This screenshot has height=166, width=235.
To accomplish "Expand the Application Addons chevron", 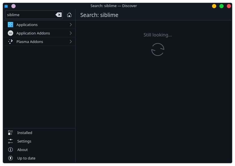I will pyautogui.click(x=71, y=33).
